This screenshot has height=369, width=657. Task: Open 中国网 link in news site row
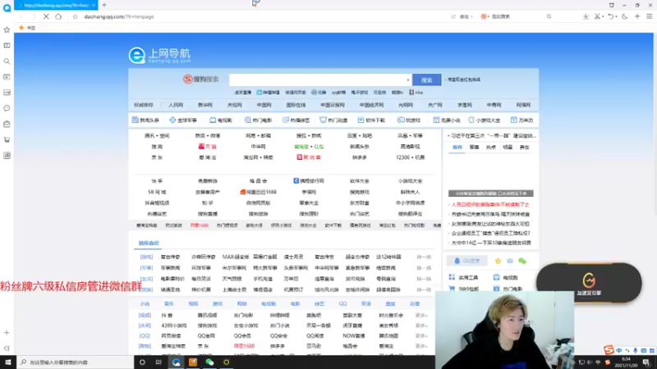pyautogui.click(x=264, y=105)
